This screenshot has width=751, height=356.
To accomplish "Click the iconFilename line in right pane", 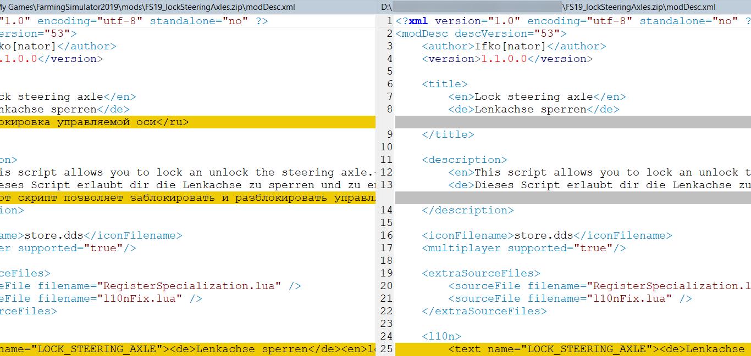I will [x=546, y=235].
